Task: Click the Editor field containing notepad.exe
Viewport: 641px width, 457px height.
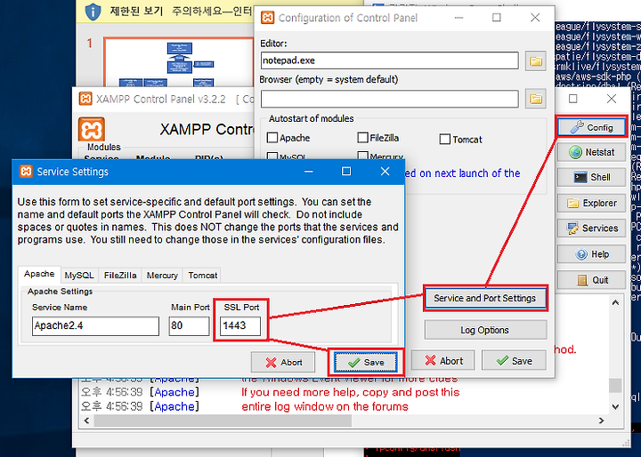Action: pos(390,60)
